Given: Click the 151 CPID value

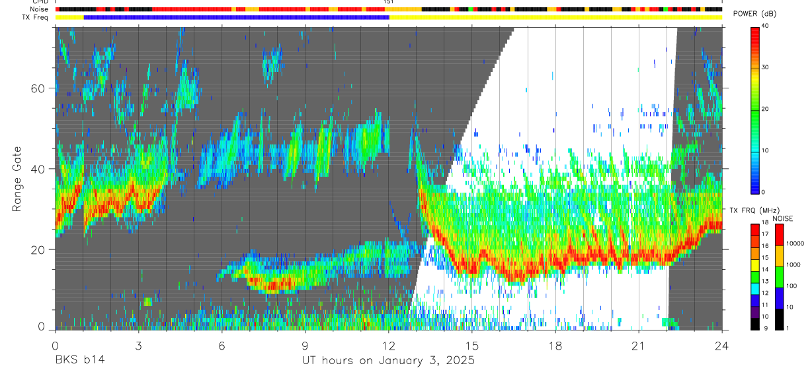Looking at the screenshot, I should click(x=389, y=2).
